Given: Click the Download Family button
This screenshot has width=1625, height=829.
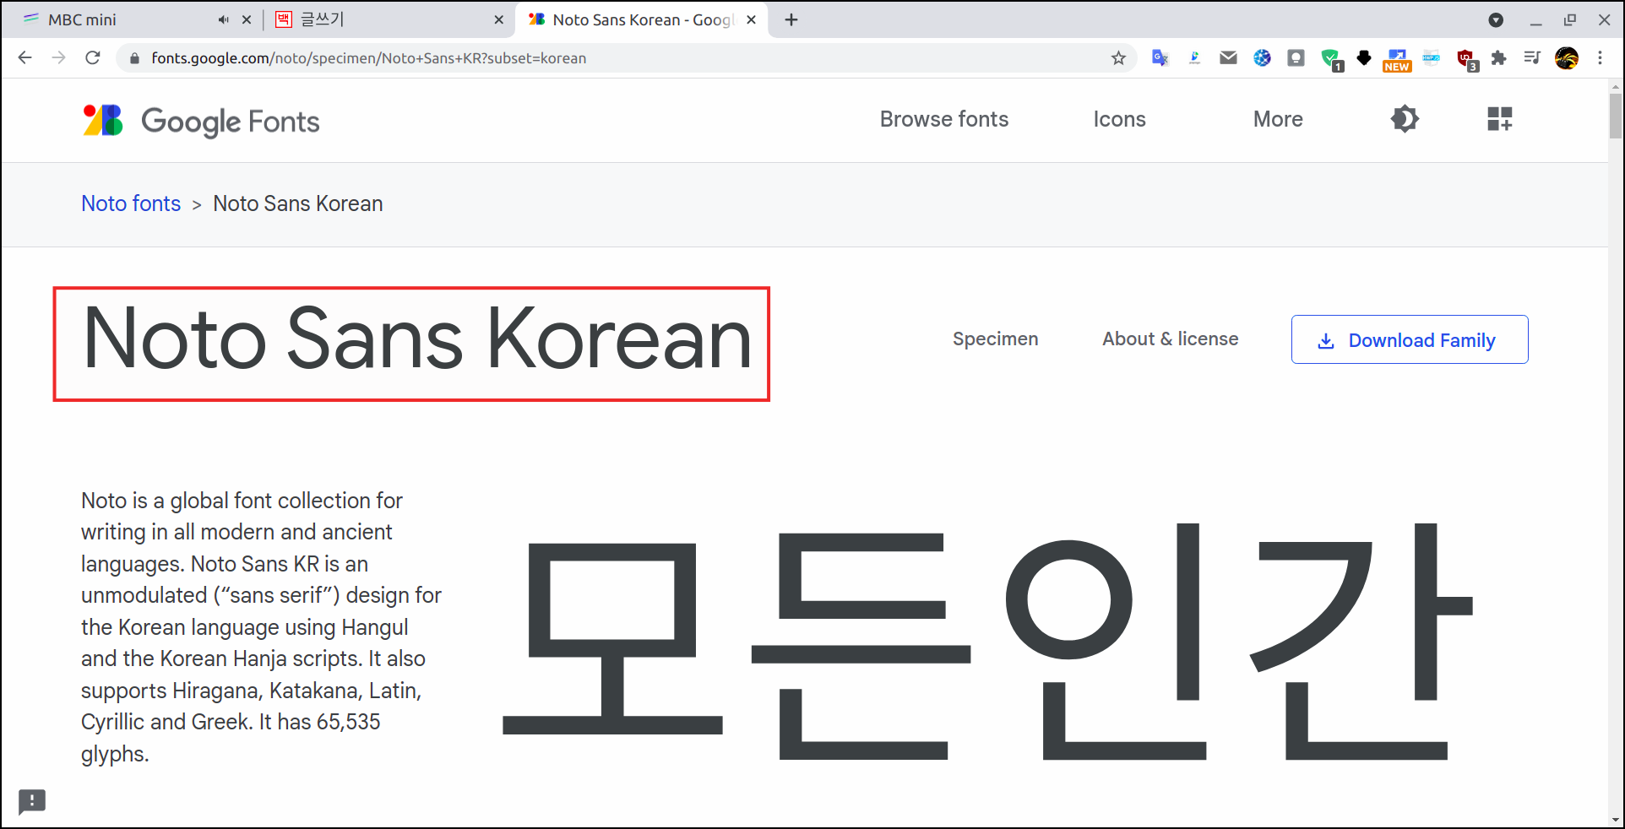Looking at the screenshot, I should pyautogui.click(x=1410, y=339).
